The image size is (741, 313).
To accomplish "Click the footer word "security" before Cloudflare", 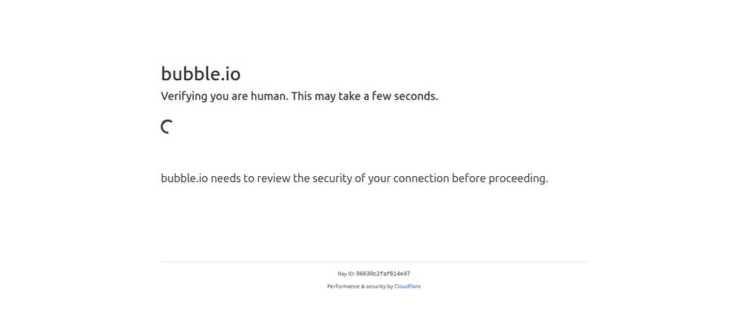I will coord(375,287).
